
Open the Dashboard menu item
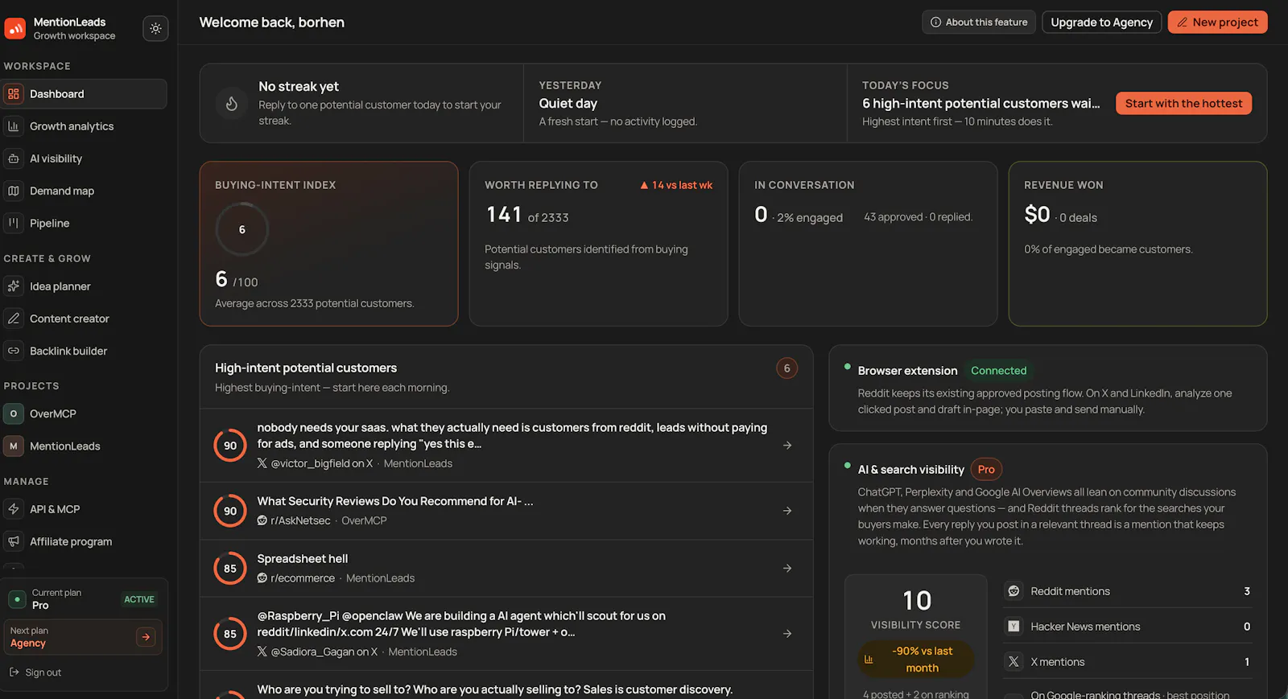pyautogui.click(x=84, y=94)
